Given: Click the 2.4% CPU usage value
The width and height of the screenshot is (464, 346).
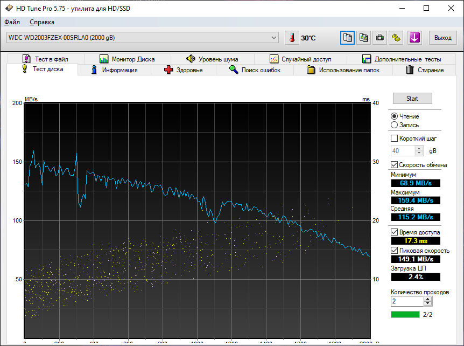Looking at the screenshot, I should click(x=416, y=277).
